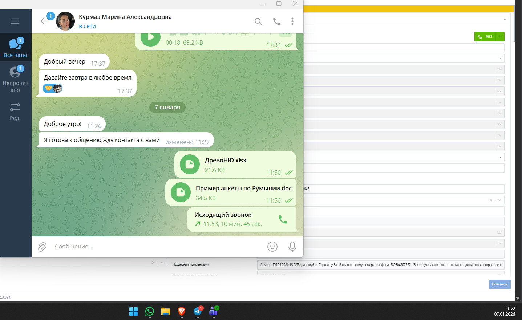
Task: Click the message 'Добрый вечер'
Action: pyautogui.click(x=65, y=61)
